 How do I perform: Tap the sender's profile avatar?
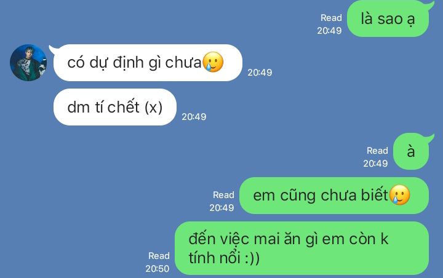pyautogui.click(x=28, y=63)
